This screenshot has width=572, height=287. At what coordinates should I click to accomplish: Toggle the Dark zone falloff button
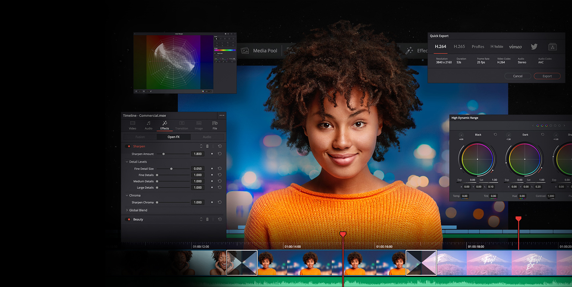(x=508, y=135)
